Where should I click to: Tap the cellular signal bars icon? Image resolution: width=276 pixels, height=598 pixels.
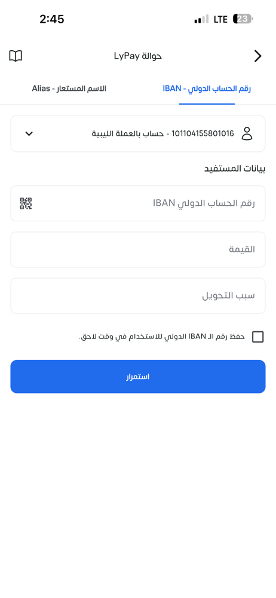201,19
